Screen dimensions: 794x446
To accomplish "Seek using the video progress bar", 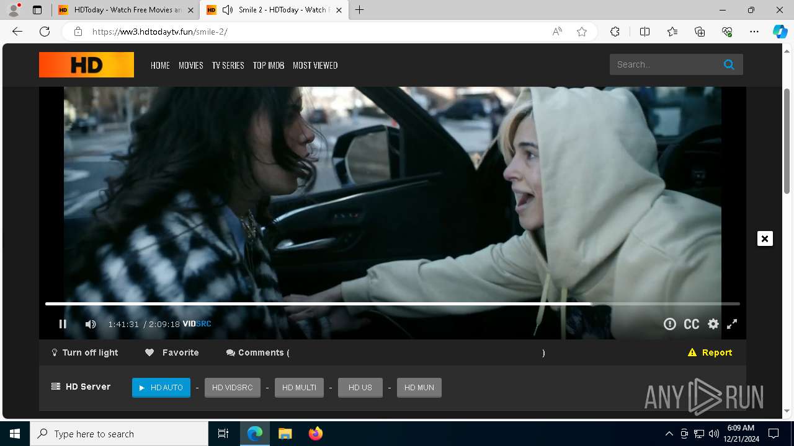I will pyautogui.click(x=392, y=304).
